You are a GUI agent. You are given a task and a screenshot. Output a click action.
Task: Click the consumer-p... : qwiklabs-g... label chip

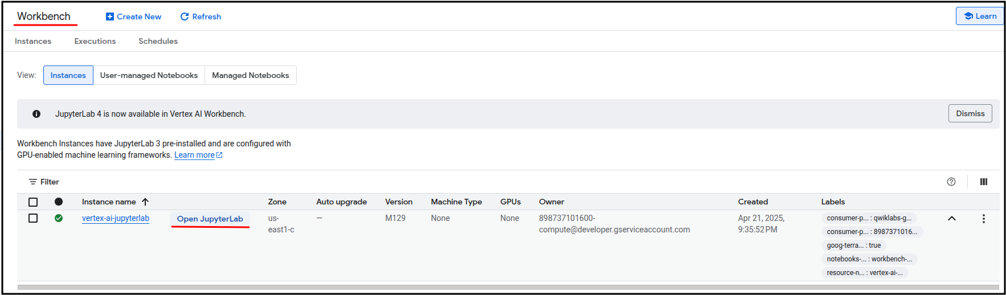point(869,218)
